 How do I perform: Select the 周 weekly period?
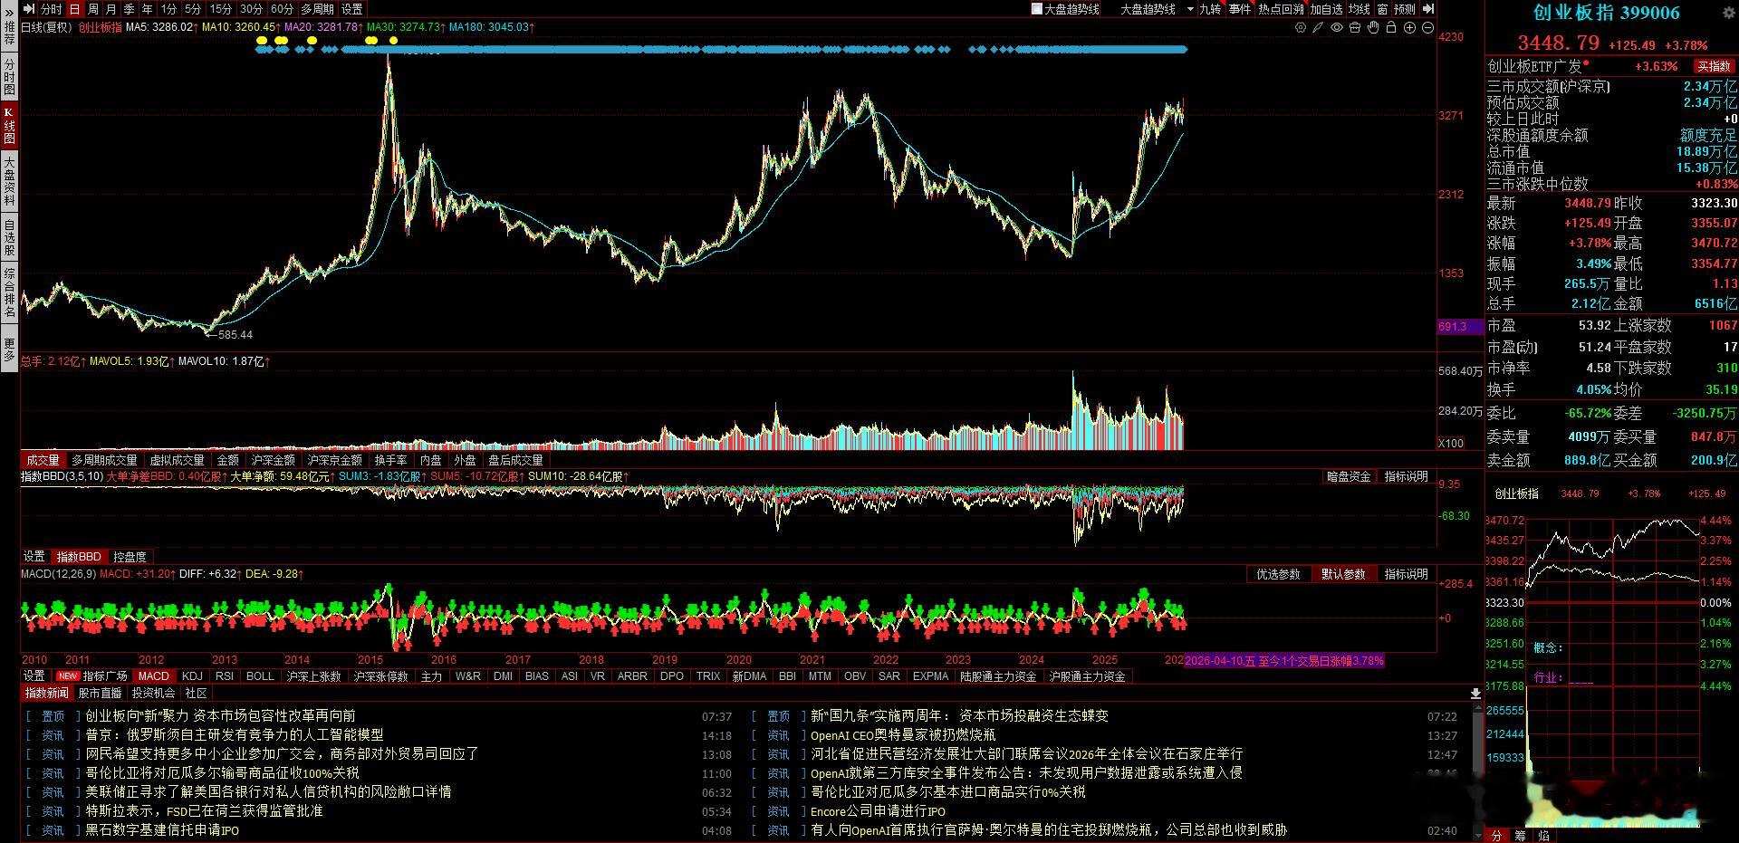coord(93,9)
